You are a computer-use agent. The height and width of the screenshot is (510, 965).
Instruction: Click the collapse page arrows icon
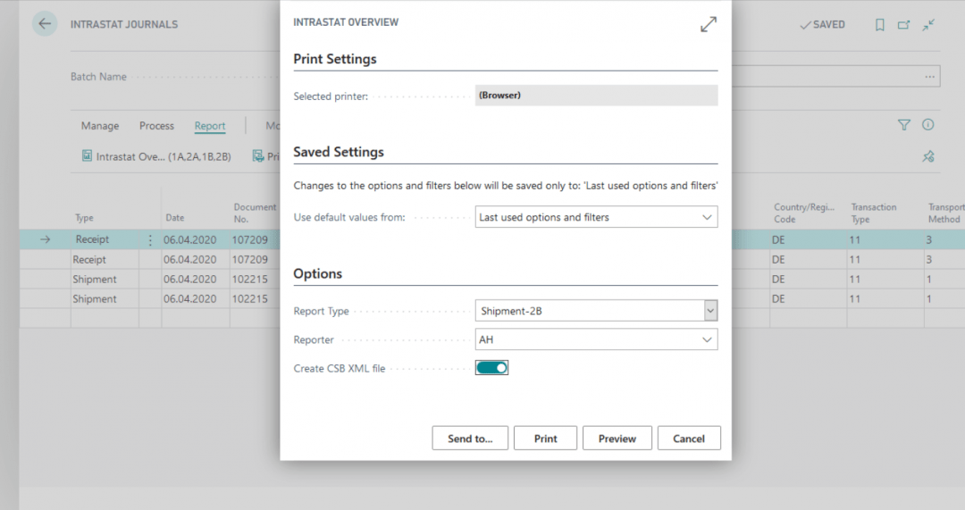coord(929,25)
